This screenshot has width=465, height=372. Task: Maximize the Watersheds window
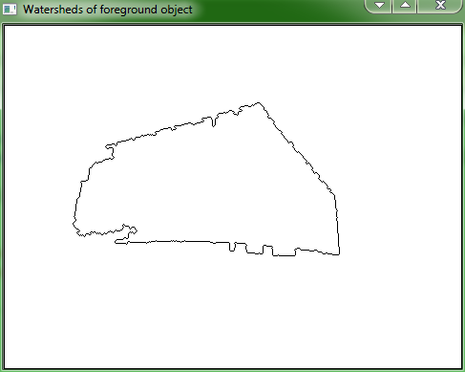(x=405, y=6)
